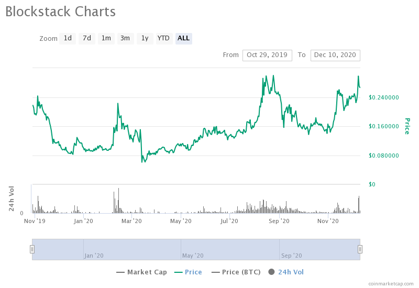Set chart zoom to 1m

(x=106, y=38)
